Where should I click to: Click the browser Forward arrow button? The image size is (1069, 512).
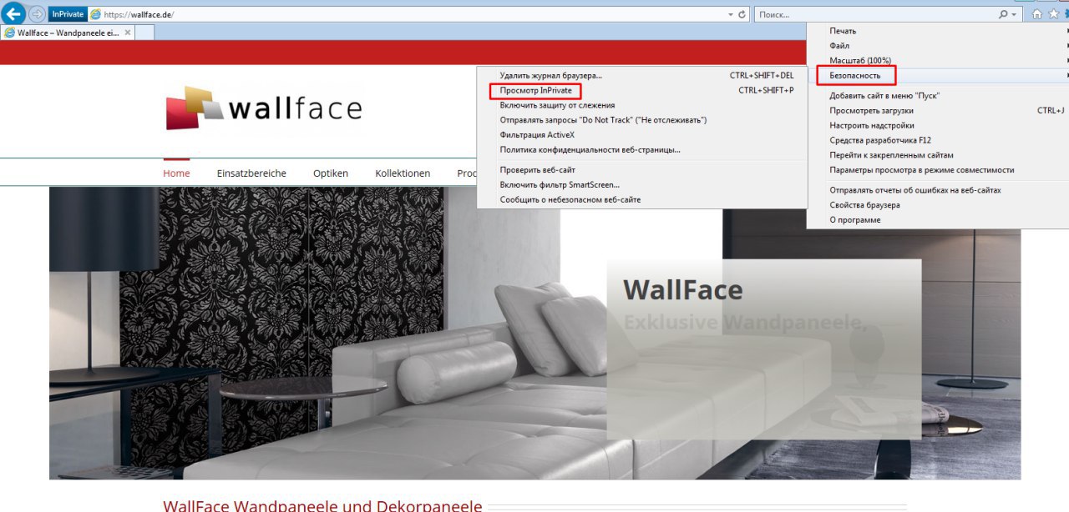[37, 14]
